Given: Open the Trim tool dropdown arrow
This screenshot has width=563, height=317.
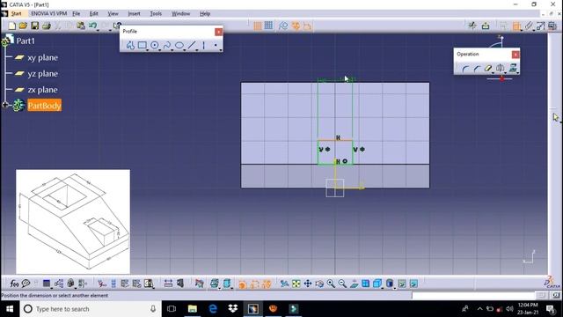Looking at the screenshot, I should [494, 73].
